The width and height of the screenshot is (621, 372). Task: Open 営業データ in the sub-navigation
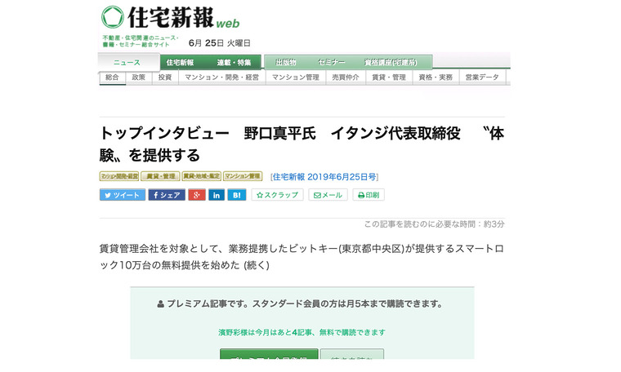coord(481,77)
